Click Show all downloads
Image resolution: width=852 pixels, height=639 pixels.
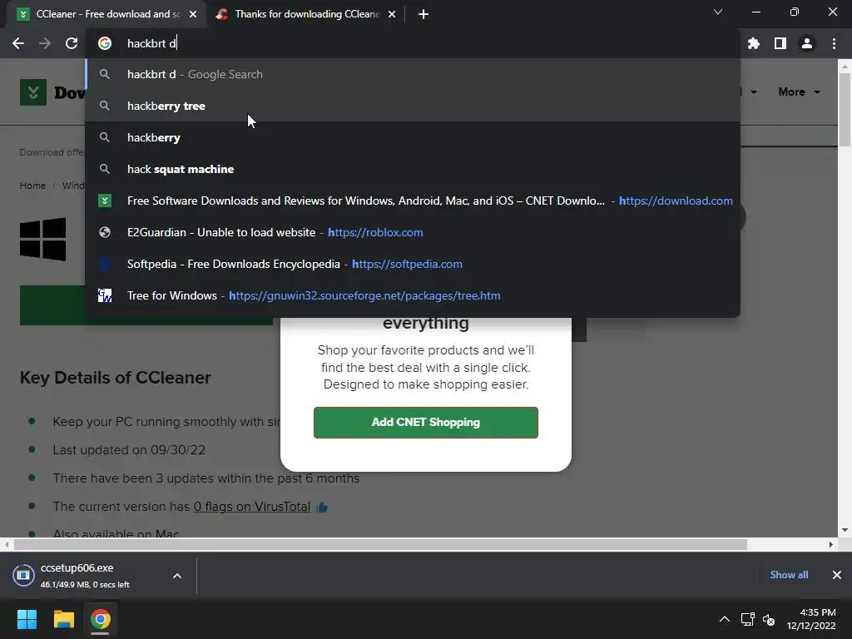(x=789, y=575)
